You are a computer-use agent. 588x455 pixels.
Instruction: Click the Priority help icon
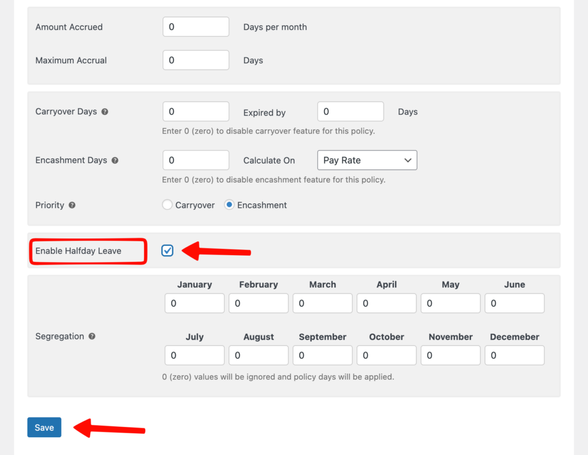(x=72, y=205)
